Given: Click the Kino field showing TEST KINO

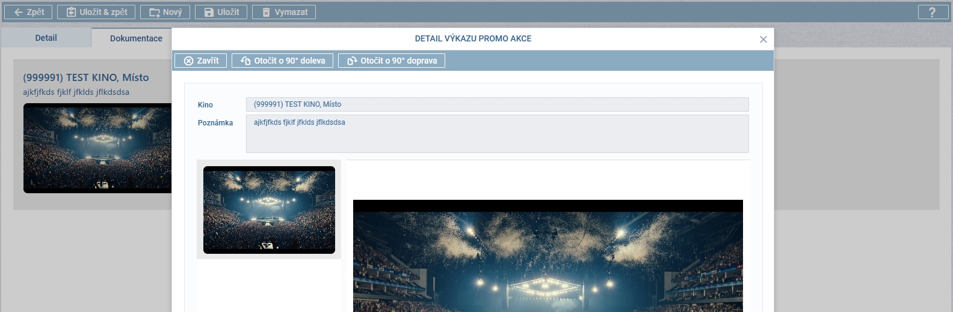Looking at the screenshot, I should [x=497, y=104].
